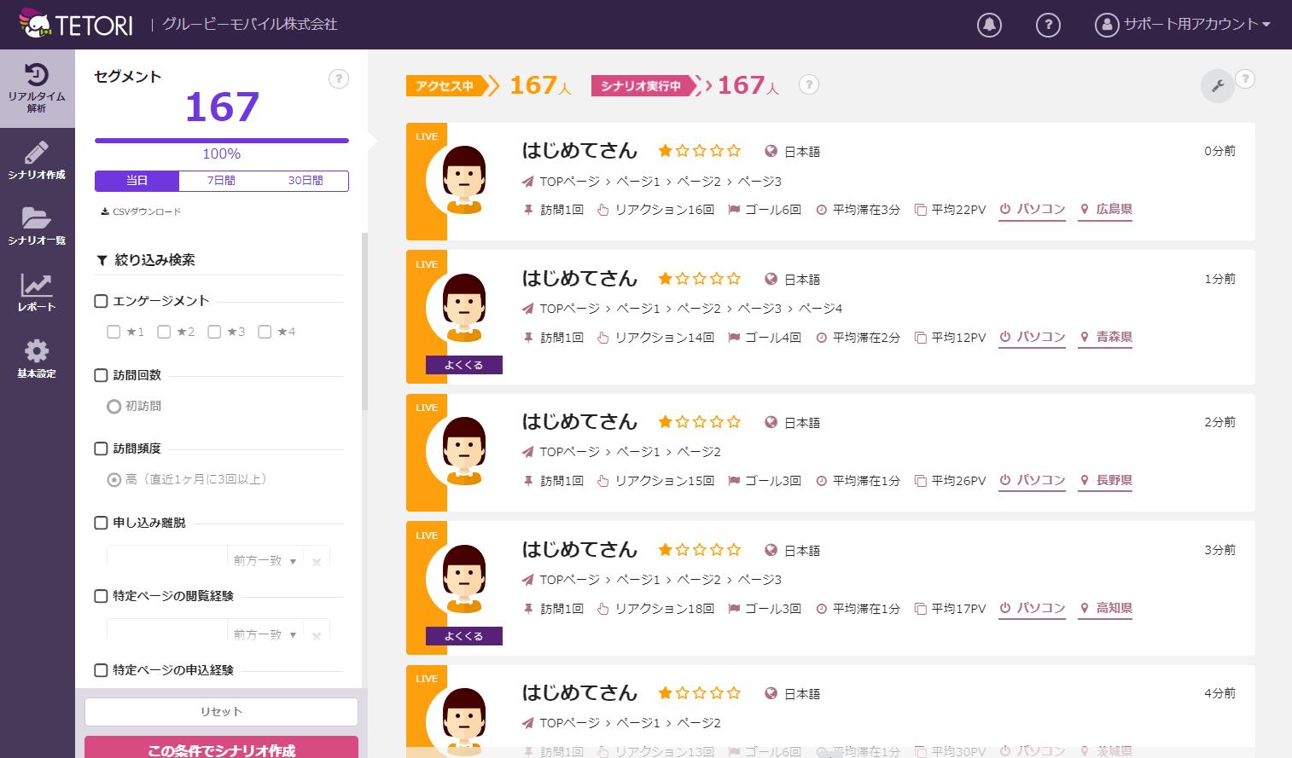Click help icon beside シナリオ実行中 count
This screenshot has width=1292, height=758.
click(809, 84)
